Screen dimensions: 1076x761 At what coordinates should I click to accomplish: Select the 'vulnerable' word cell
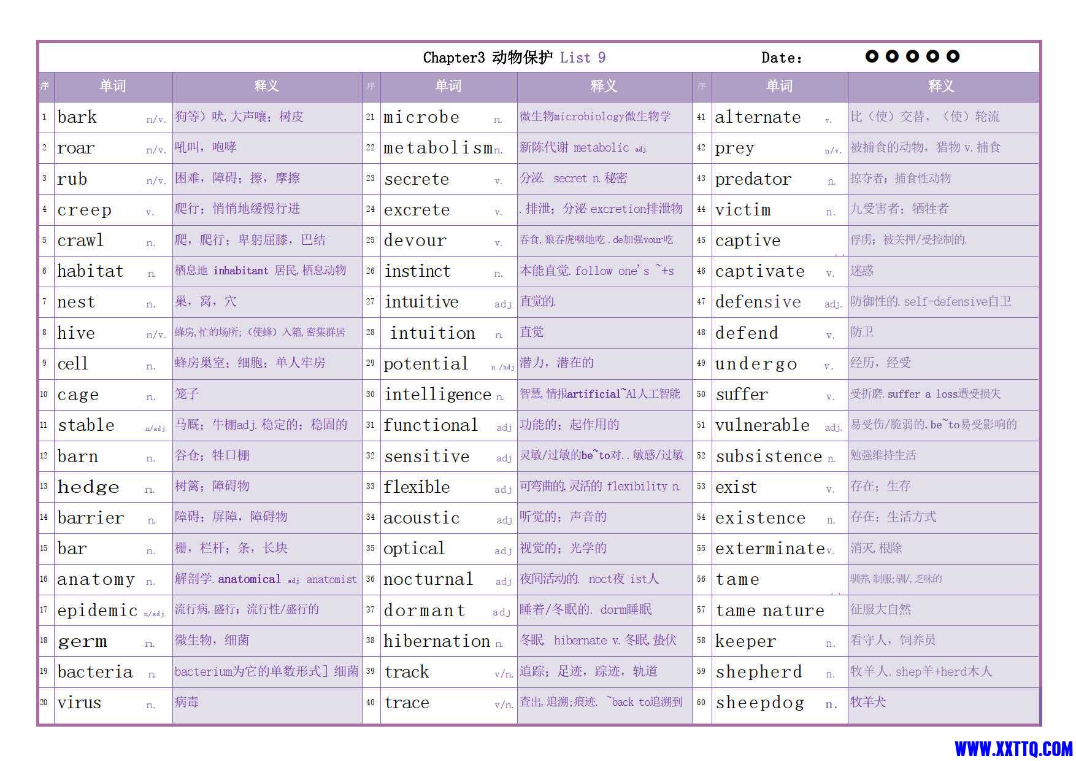[x=780, y=425]
